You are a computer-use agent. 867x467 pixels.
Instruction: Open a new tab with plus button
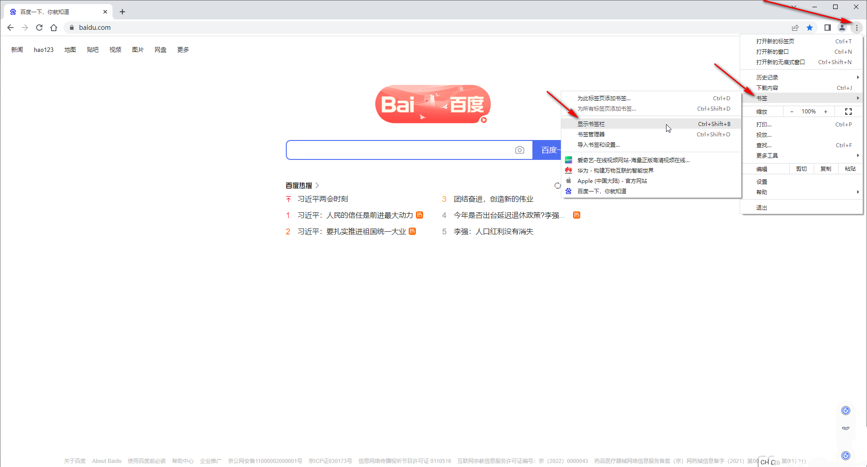pyautogui.click(x=122, y=12)
